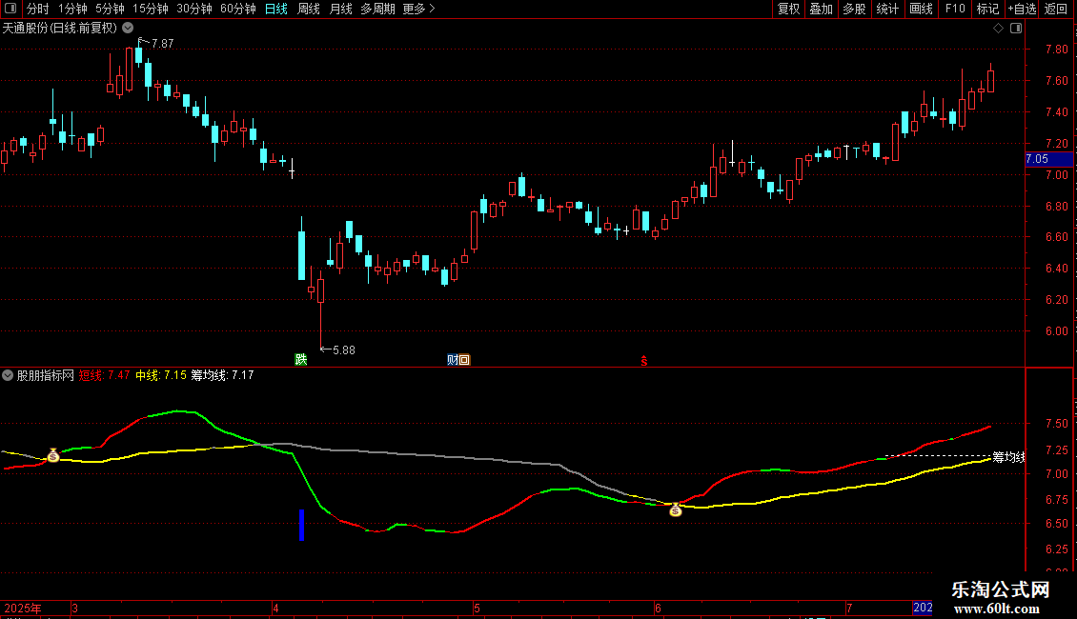Click the 复权 adjustment button
This screenshot has height=619, width=1077.
[788, 9]
